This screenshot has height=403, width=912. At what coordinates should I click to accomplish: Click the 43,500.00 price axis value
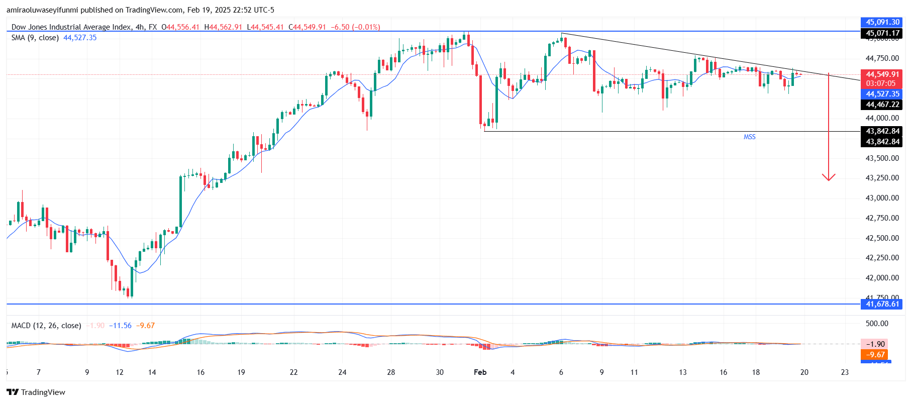(x=882, y=158)
